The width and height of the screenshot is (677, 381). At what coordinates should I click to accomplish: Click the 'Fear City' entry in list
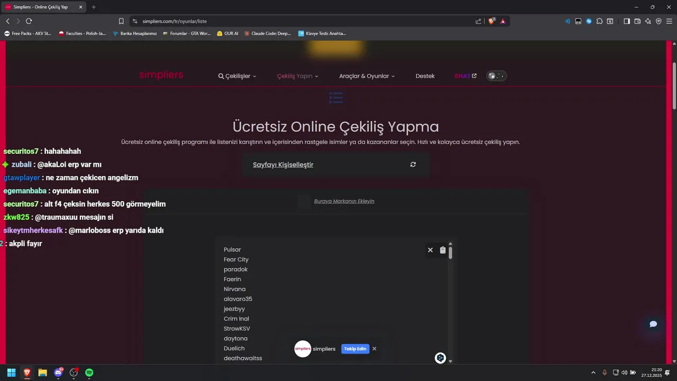[236, 260]
